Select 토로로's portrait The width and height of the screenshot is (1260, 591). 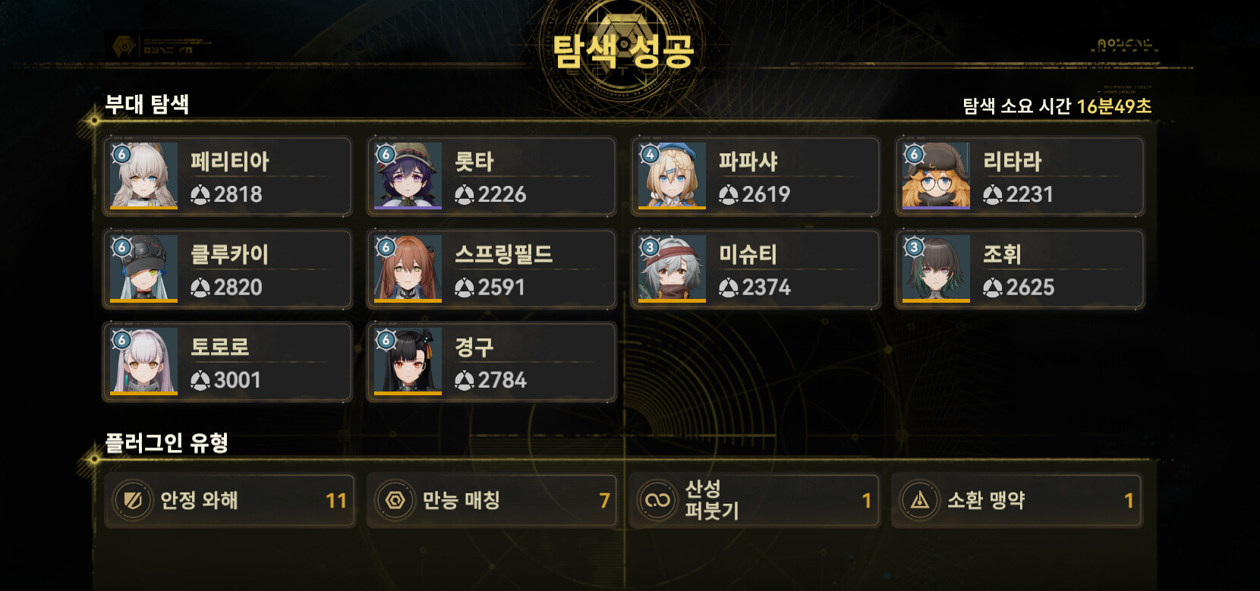pos(143,362)
